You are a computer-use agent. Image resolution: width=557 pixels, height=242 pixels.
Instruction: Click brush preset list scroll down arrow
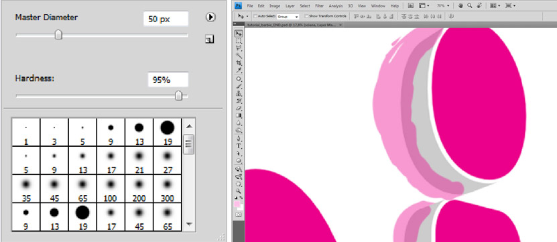[x=189, y=224]
